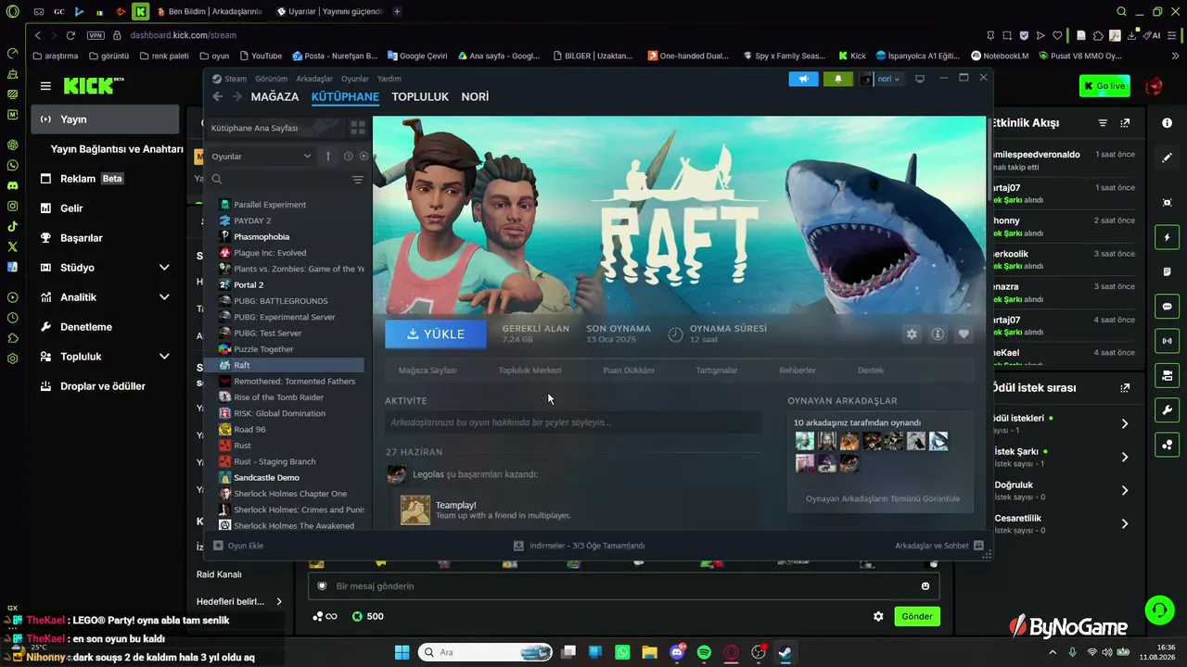Expand the Ödül istekleri row
The width and height of the screenshot is (1187, 667).
(x=1125, y=423)
